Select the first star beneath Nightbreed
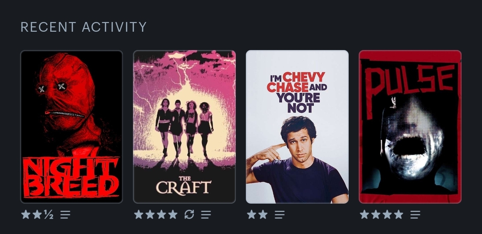The height and width of the screenshot is (234, 482). (x=26, y=214)
